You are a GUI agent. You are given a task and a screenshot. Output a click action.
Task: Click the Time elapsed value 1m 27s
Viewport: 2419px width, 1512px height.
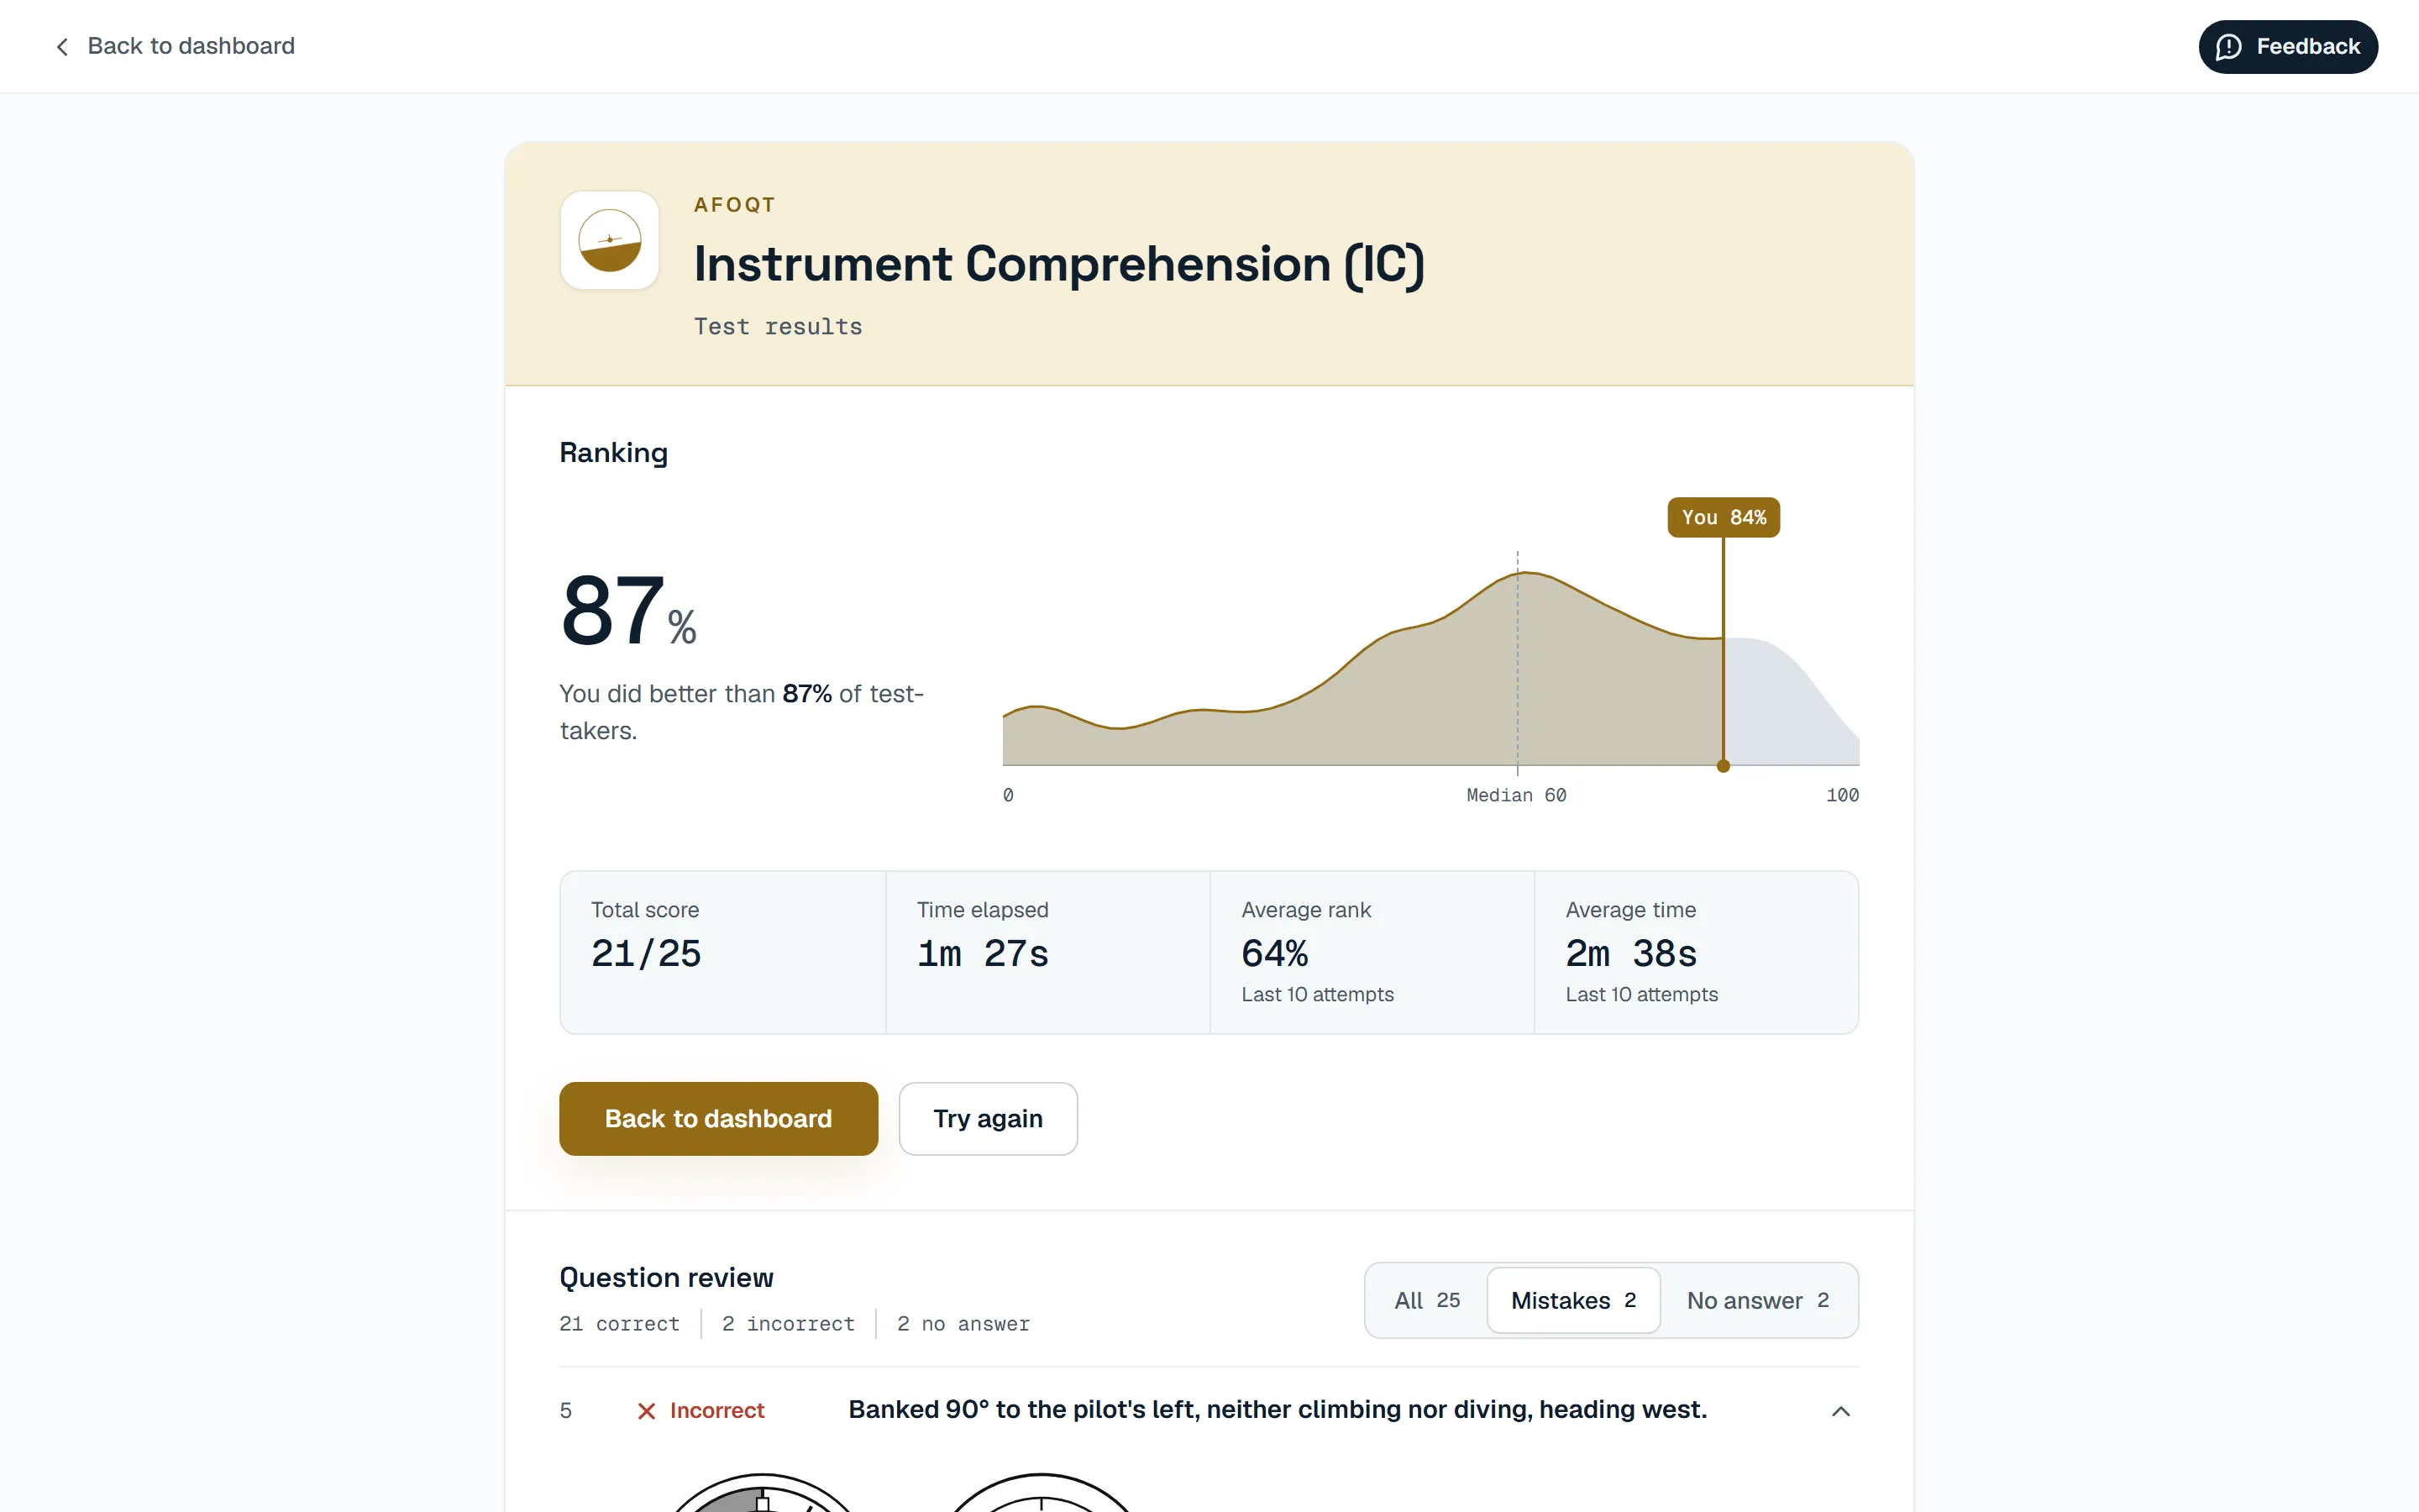[x=983, y=954]
